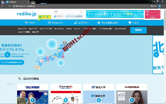
Task: Play the ラジオ大阪 OBC program
Action: (66, 100)
